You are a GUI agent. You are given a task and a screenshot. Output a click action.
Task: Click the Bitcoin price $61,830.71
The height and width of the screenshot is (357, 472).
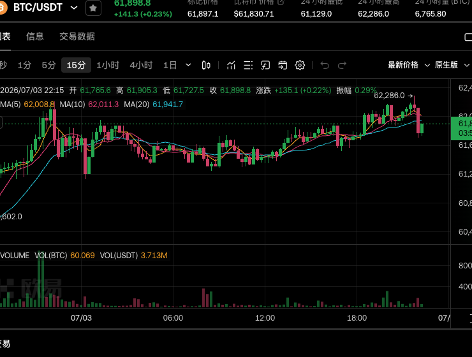254,14
